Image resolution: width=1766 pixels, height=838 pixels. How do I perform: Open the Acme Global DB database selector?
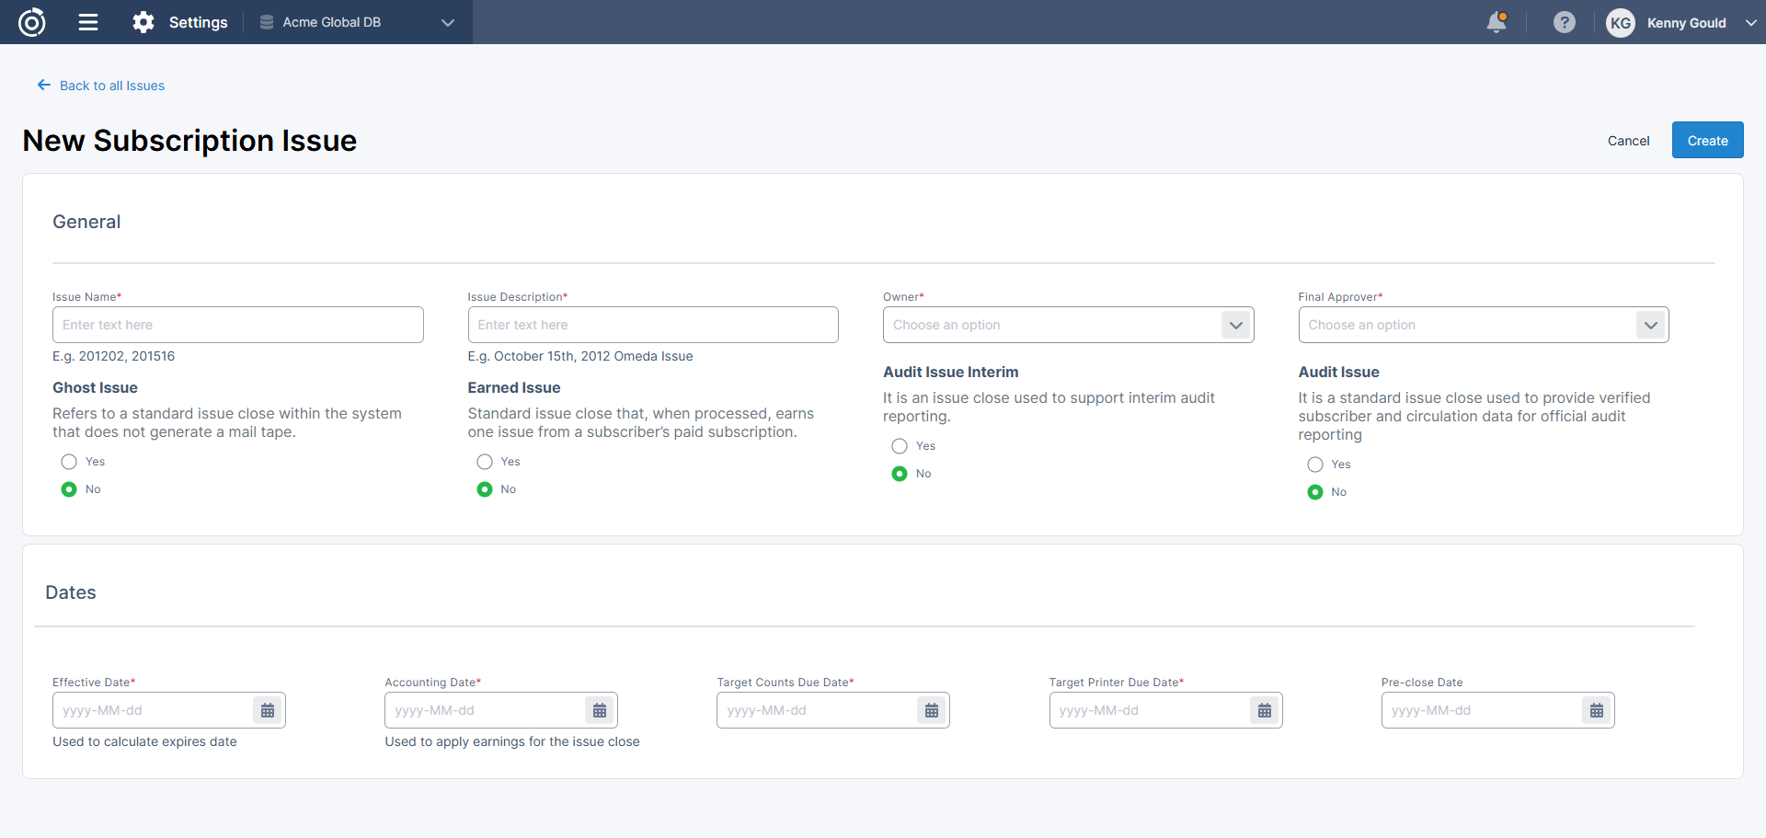point(357,22)
